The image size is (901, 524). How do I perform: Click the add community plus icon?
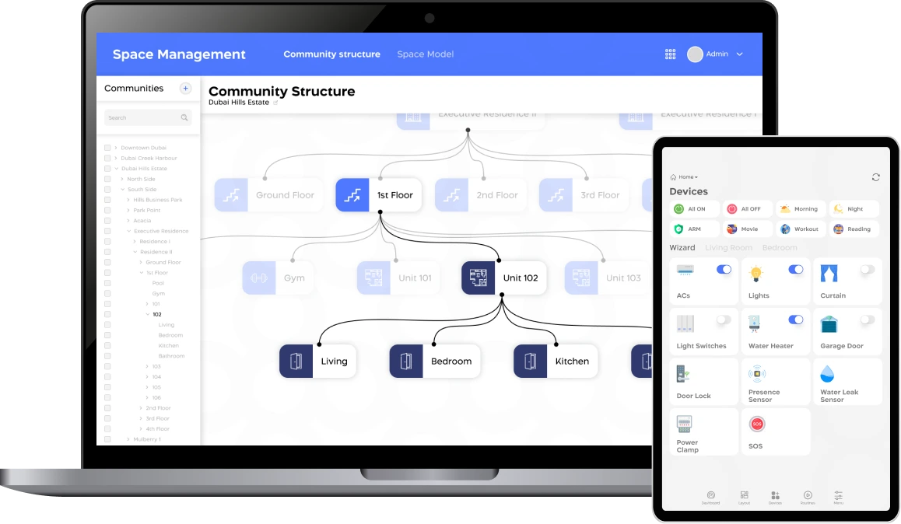tap(185, 89)
